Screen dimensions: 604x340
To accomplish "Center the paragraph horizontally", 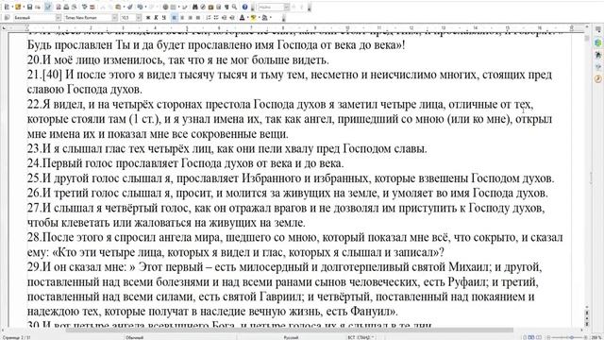I will [182, 17].
